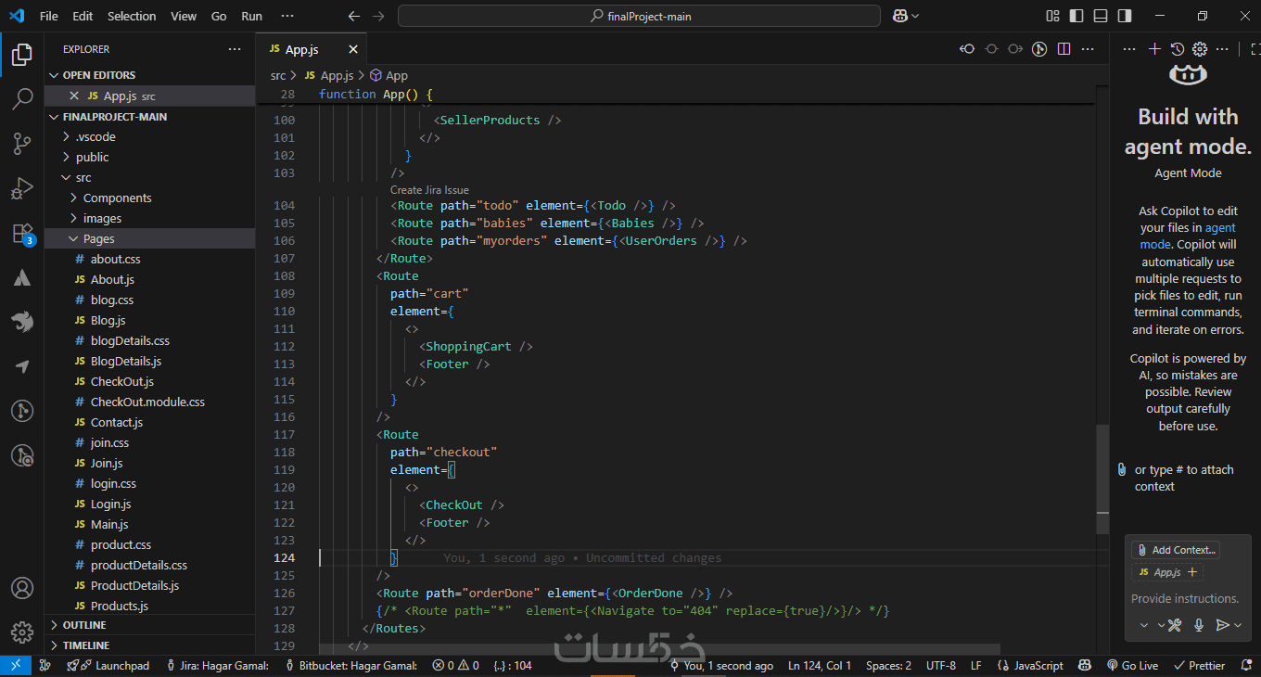The image size is (1261, 677).
Task: Open the Source Control view
Action: [x=22, y=144]
